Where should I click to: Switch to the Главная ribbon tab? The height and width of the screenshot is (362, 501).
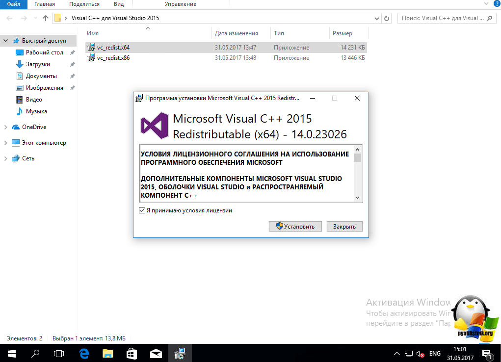[x=45, y=4]
